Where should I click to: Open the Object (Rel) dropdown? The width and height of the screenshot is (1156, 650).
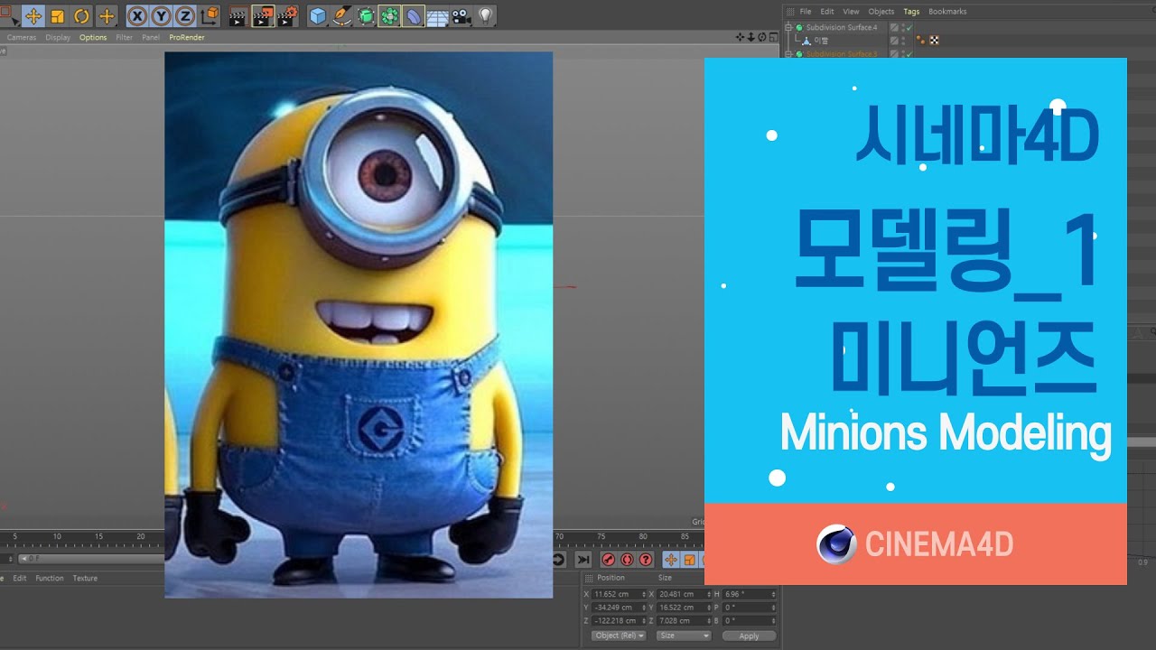tap(619, 636)
